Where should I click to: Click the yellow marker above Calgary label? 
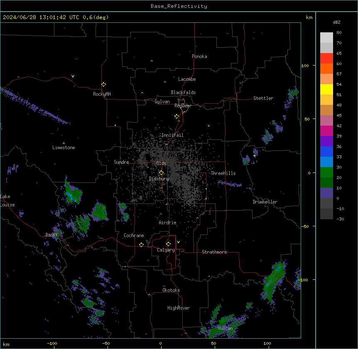(x=168, y=244)
